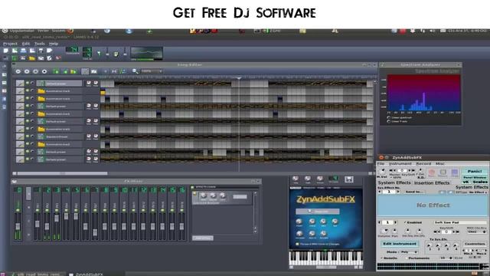Click the controller rack toolbar icon
Screen dimensions: 490x276
click(x=58, y=58)
